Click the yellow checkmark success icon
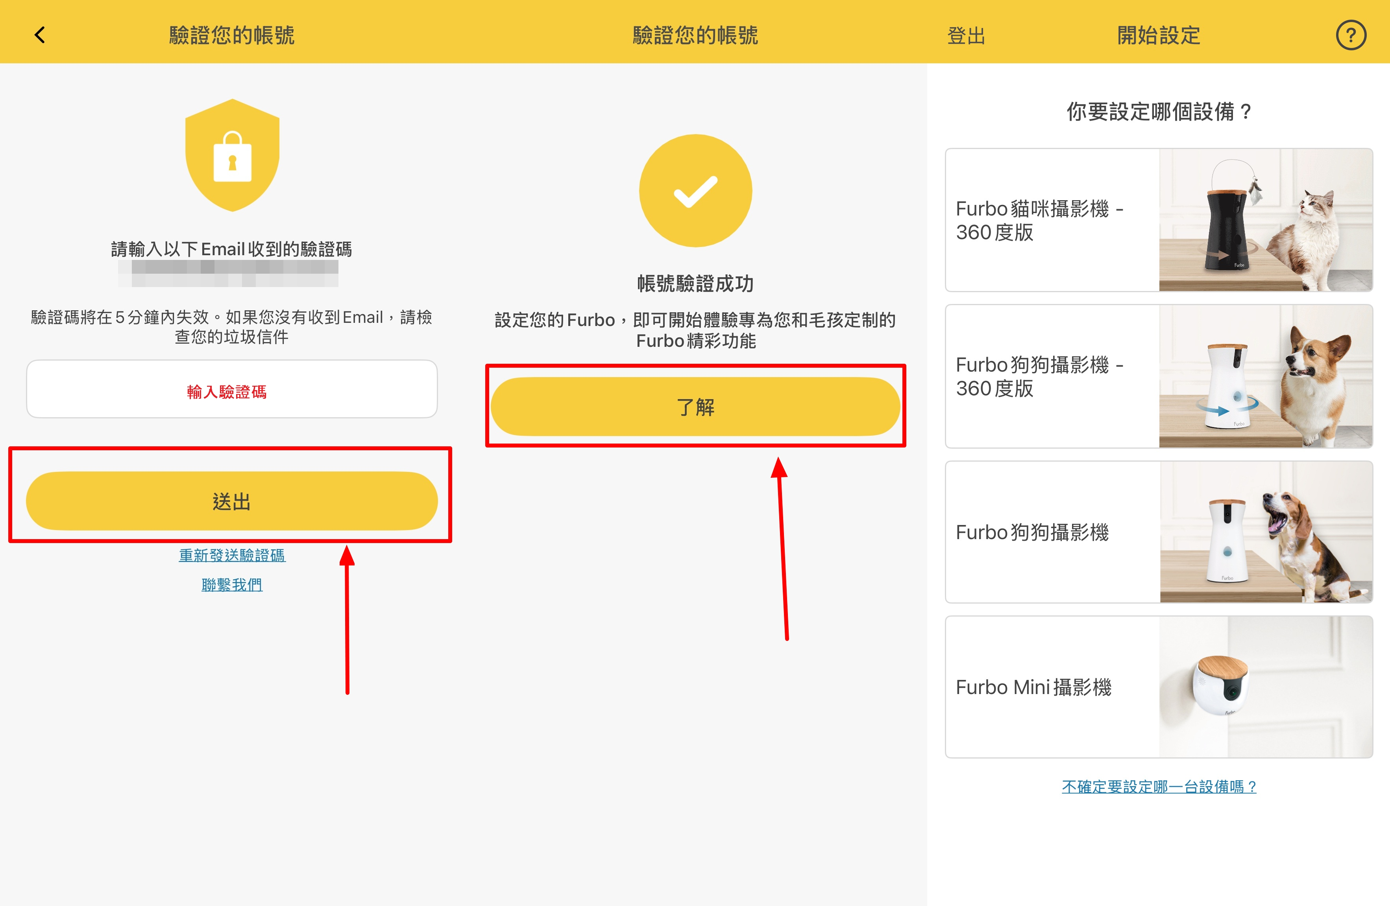The image size is (1390, 906). pos(695,191)
